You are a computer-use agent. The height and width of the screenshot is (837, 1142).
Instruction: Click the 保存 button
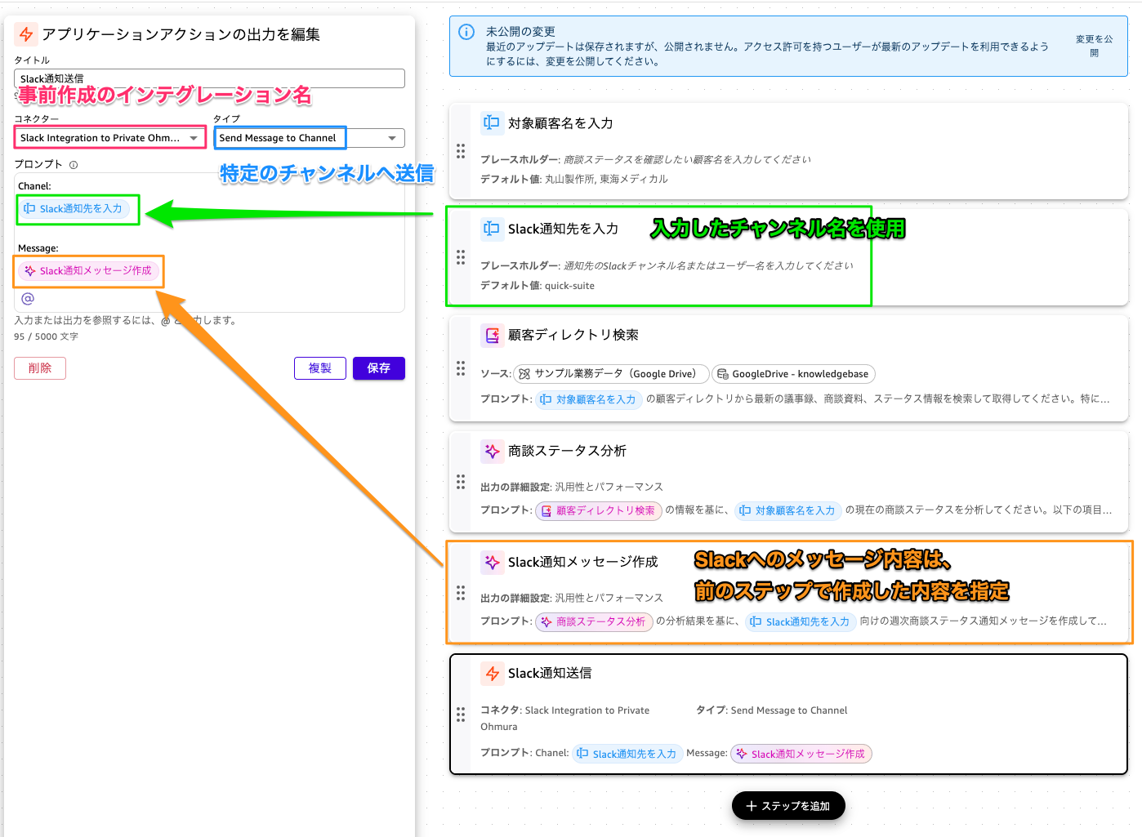coord(378,368)
